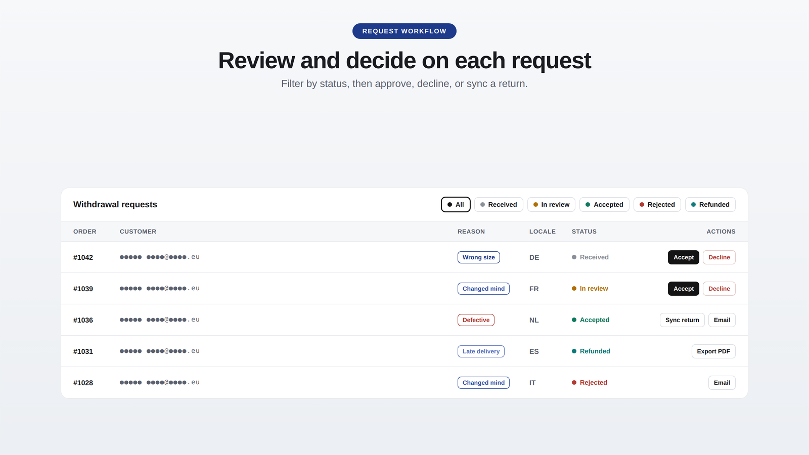This screenshot has width=809, height=455.
Task: Decline order #1042 request
Action: (x=719, y=257)
